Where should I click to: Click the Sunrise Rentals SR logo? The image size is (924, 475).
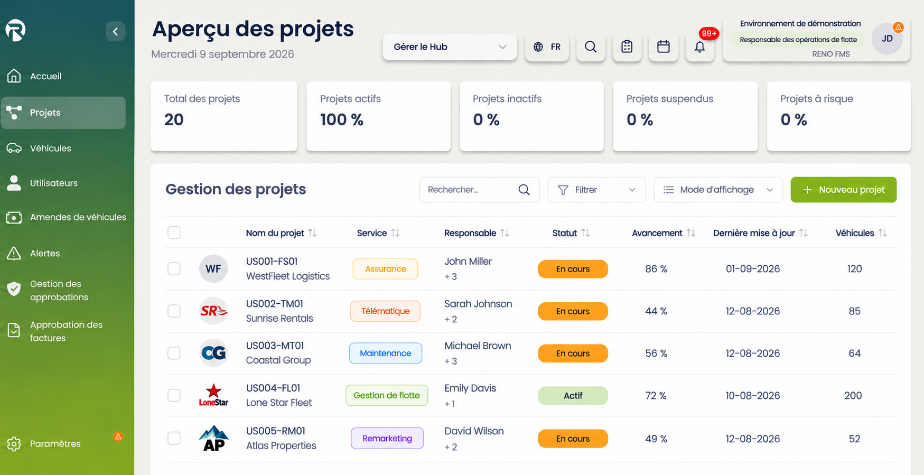tap(213, 311)
